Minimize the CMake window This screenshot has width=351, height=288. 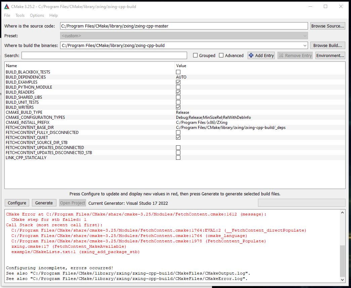310,6
